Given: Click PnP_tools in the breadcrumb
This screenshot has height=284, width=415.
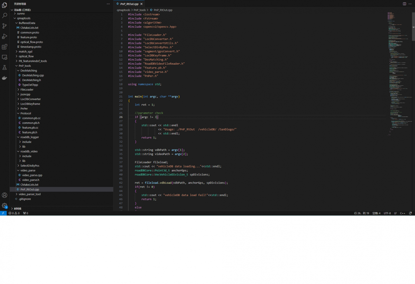Looking at the screenshot, I should pos(140,10).
